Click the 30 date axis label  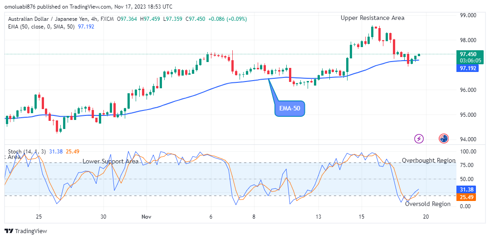(104, 216)
